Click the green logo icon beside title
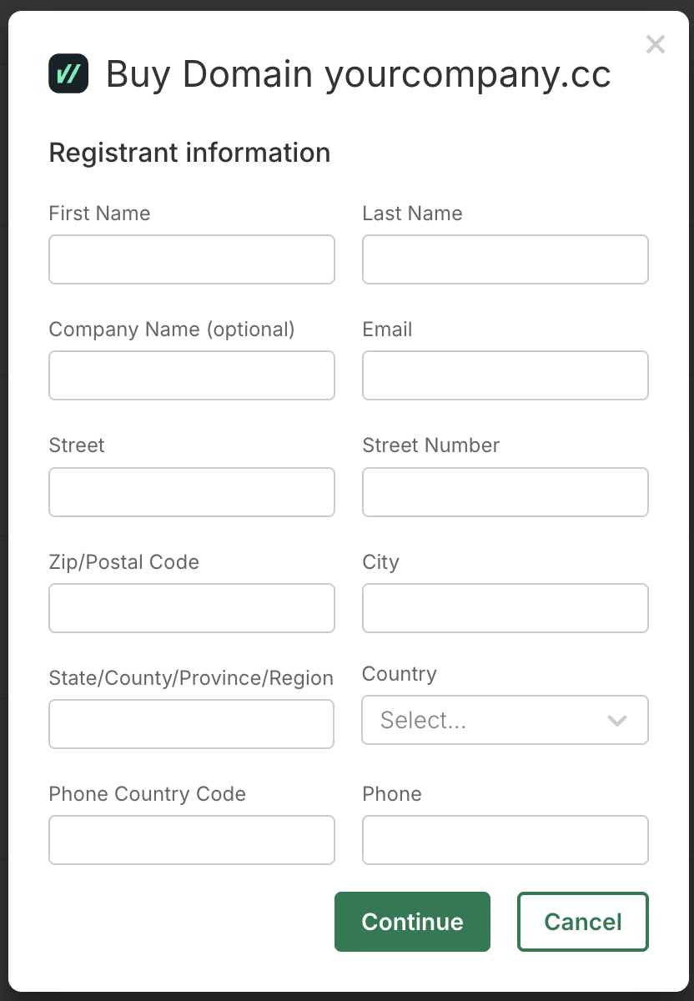The width and height of the screenshot is (694, 1001). click(68, 73)
